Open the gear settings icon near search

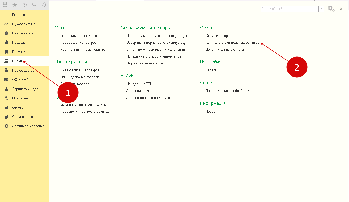click(x=330, y=8)
